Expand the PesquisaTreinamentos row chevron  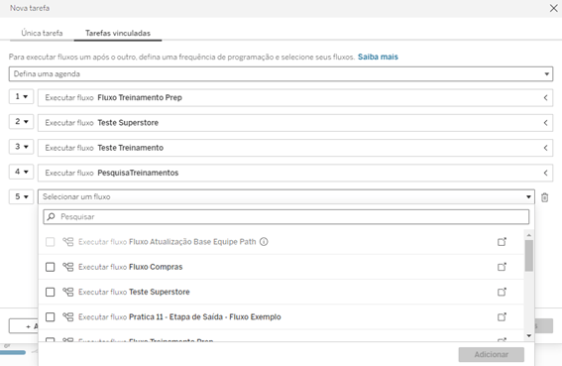pyautogui.click(x=545, y=173)
